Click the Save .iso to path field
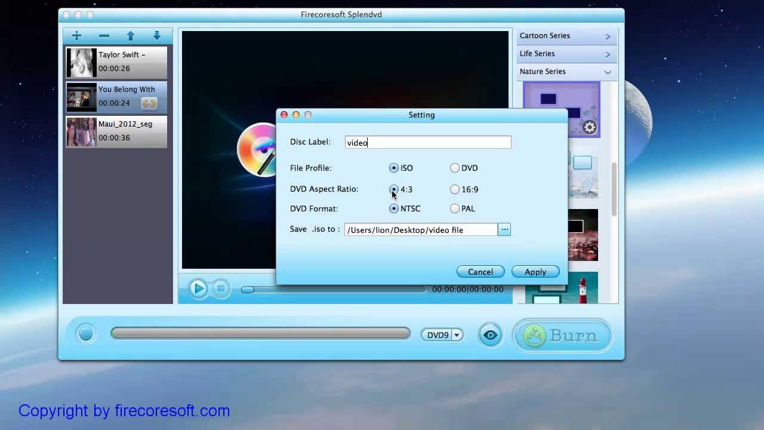764x430 pixels. 421,230
